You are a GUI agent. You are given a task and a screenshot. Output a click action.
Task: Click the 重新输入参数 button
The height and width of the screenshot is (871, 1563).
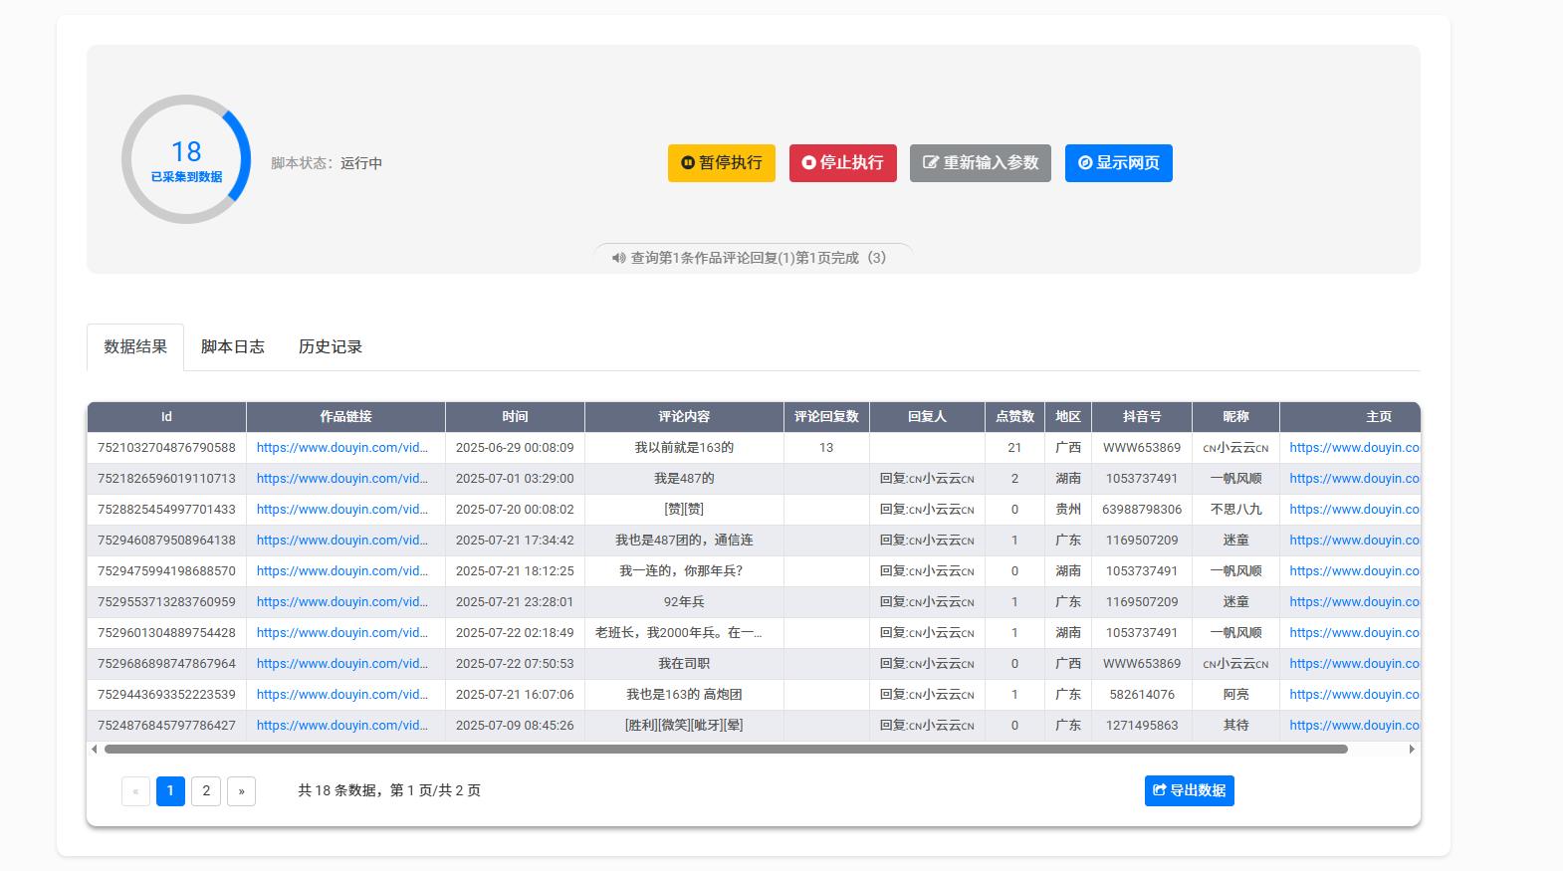981,163
